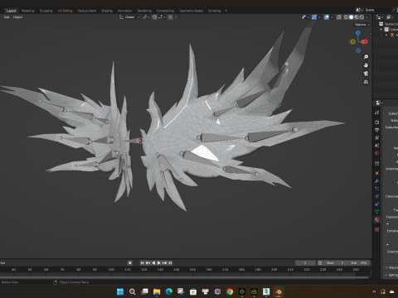Open the View Layer properties tab

coord(377,137)
